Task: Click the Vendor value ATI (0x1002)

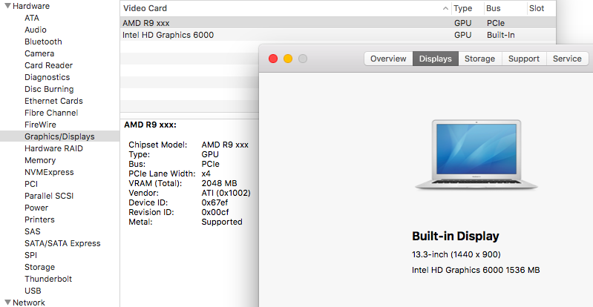Action: tap(226, 193)
